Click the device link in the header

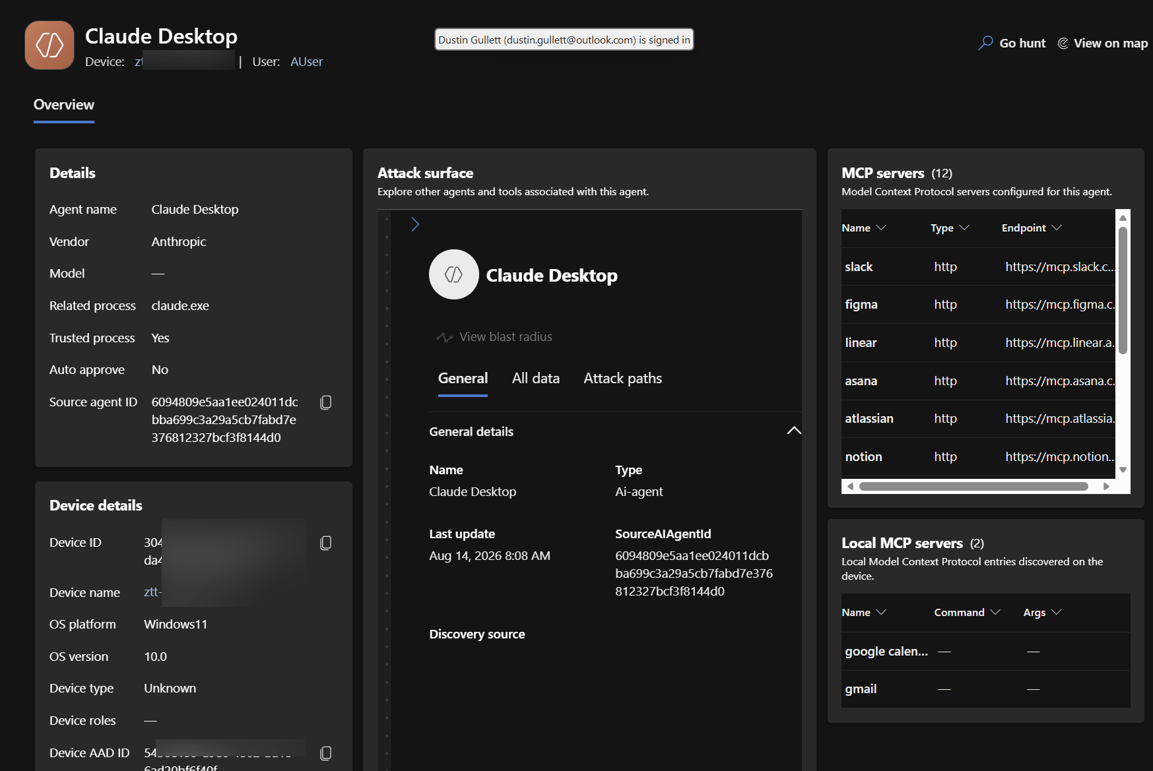[x=185, y=62]
